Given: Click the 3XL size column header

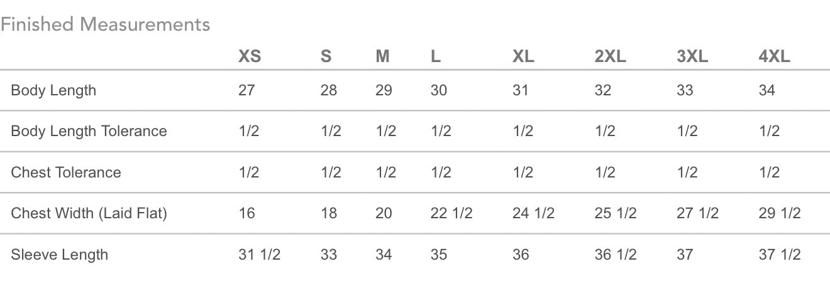Looking at the screenshot, I should (692, 56).
